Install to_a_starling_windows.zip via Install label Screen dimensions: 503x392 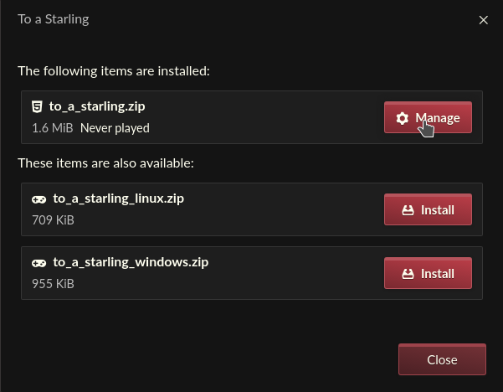click(438, 274)
